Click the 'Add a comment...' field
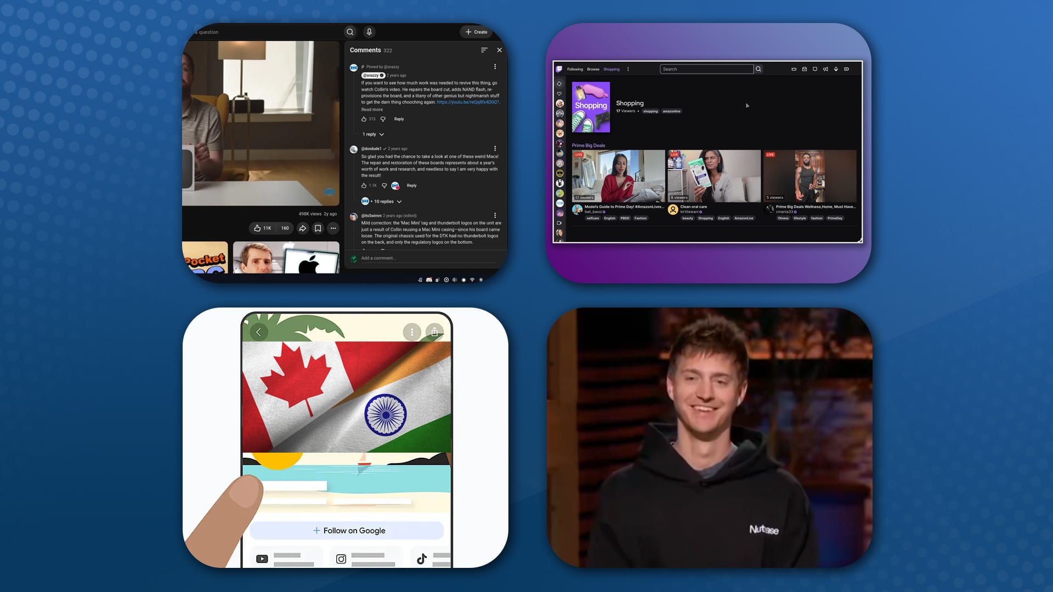The width and height of the screenshot is (1053, 592). coord(428,258)
